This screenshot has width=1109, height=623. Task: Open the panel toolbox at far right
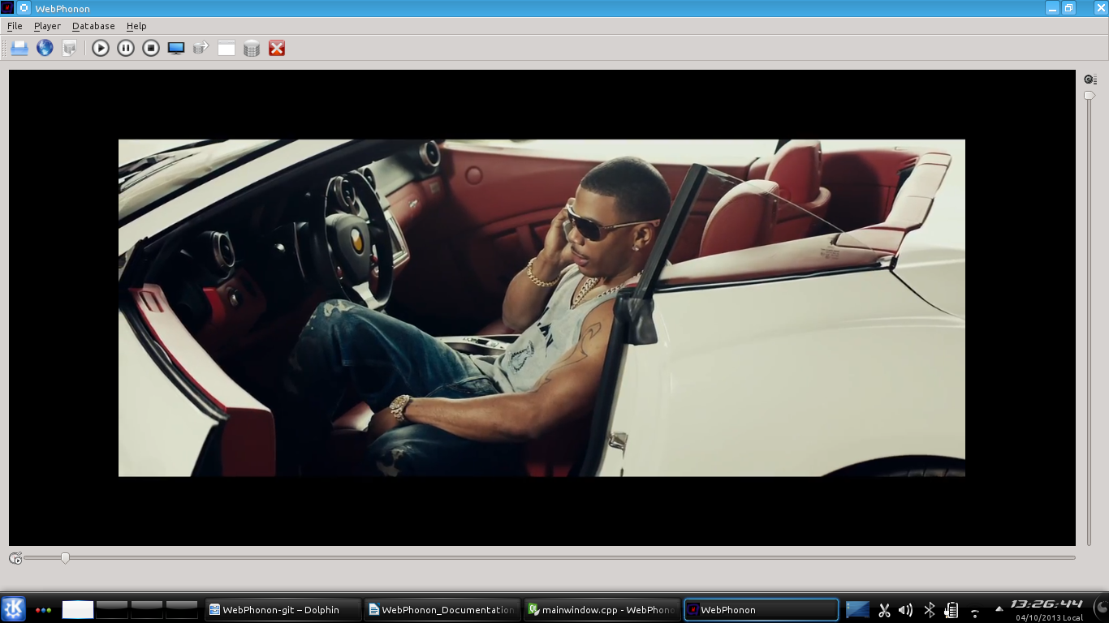click(x=1101, y=607)
